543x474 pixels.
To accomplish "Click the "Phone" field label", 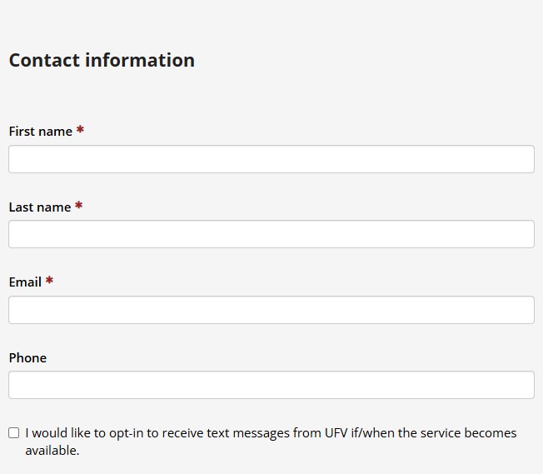I will (x=27, y=358).
